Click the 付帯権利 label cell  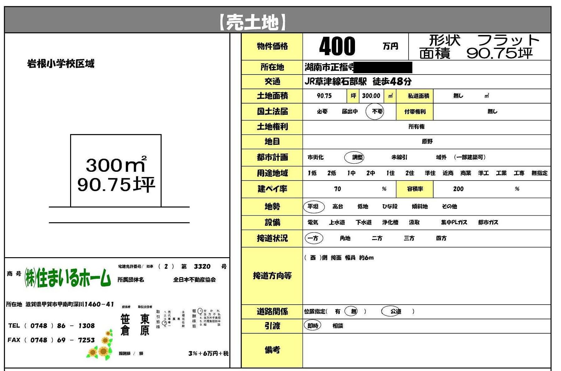click(415, 111)
